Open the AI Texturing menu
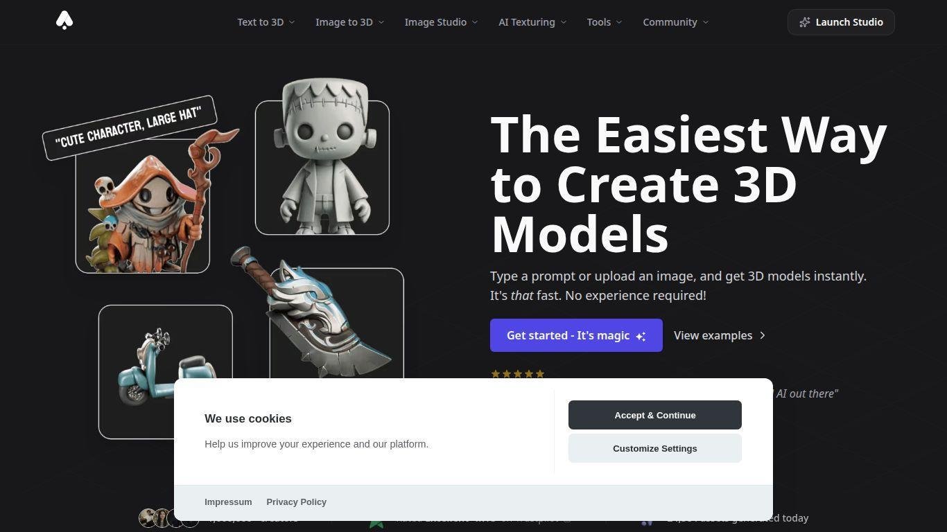Viewport: 947px width, 532px height. [x=532, y=22]
